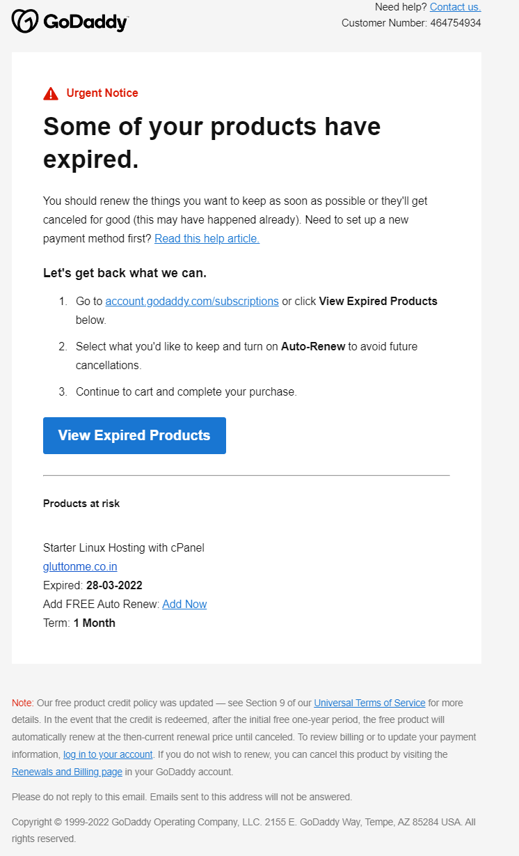The height and width of the screenshot is (856, 519).
Task: Click the log in to your account link
Action: tap(108, 754)
